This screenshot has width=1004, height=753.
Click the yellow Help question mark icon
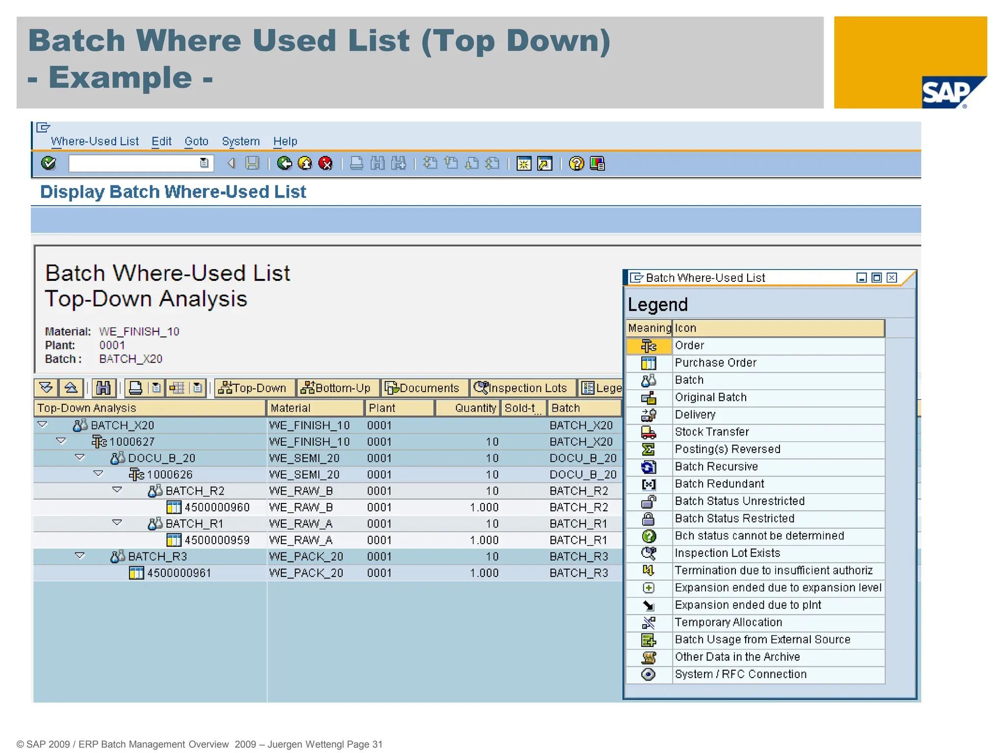tap(577, 163)
